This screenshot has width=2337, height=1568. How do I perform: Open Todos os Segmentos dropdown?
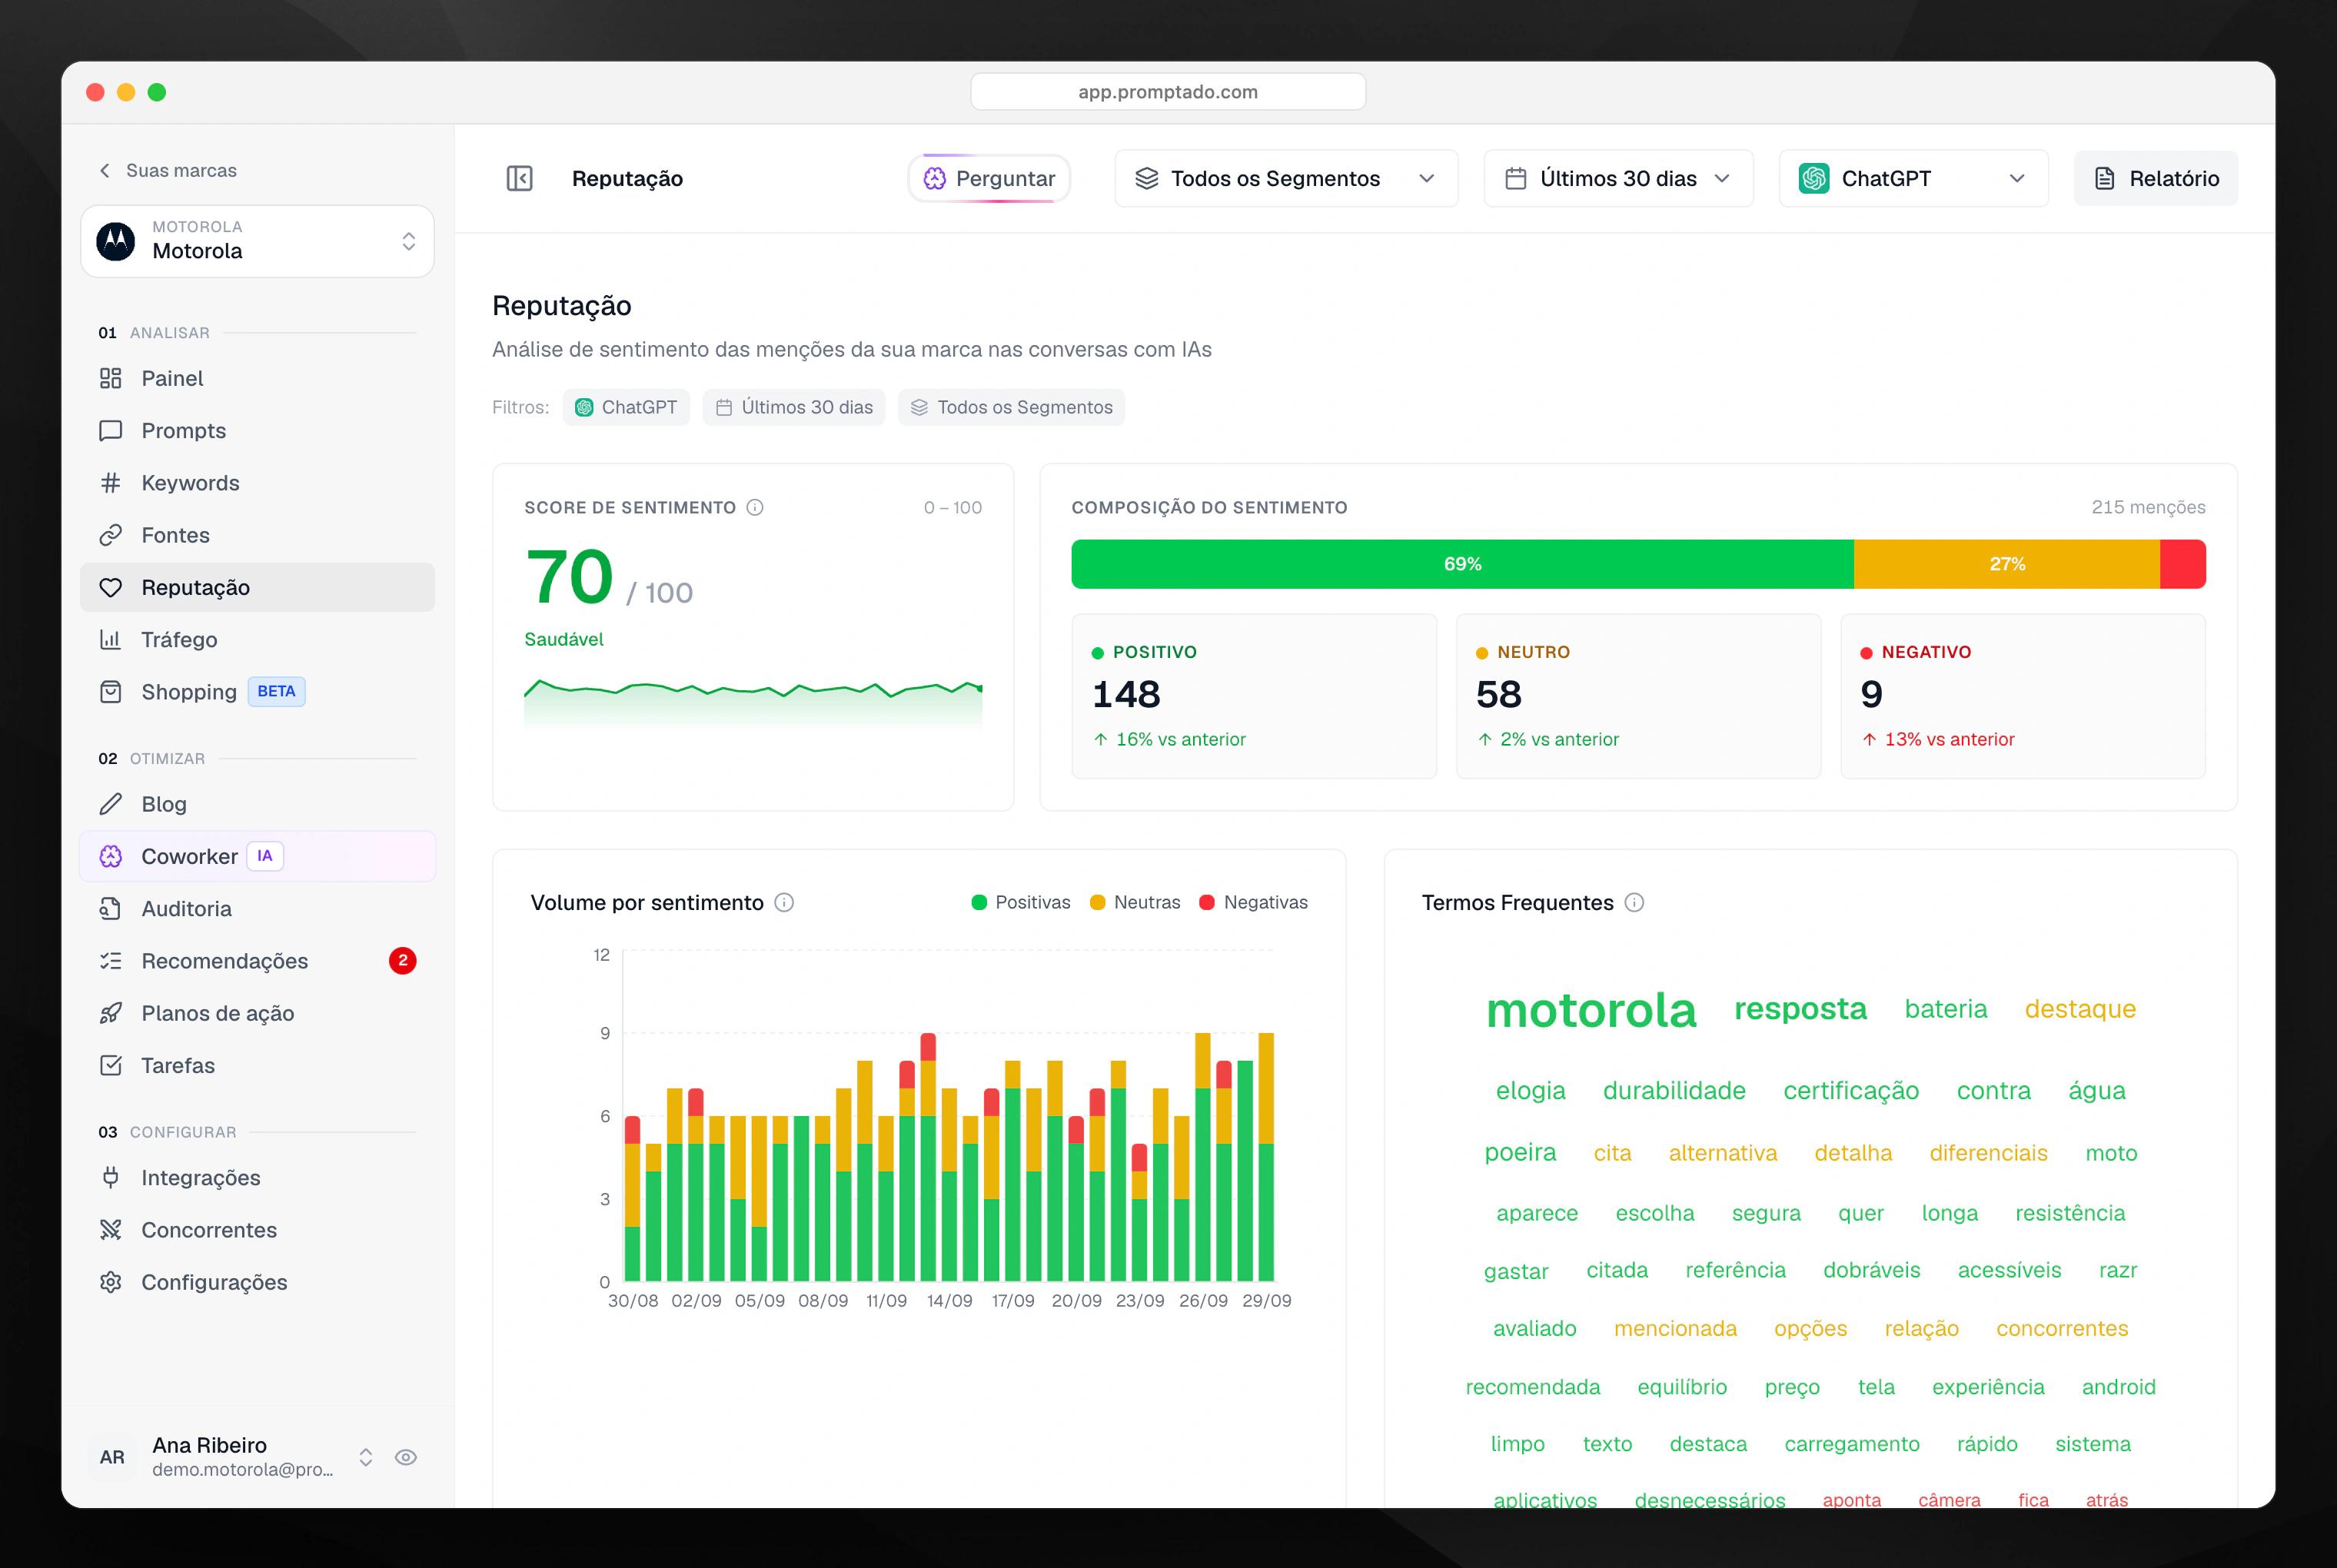coord(1286,178)
